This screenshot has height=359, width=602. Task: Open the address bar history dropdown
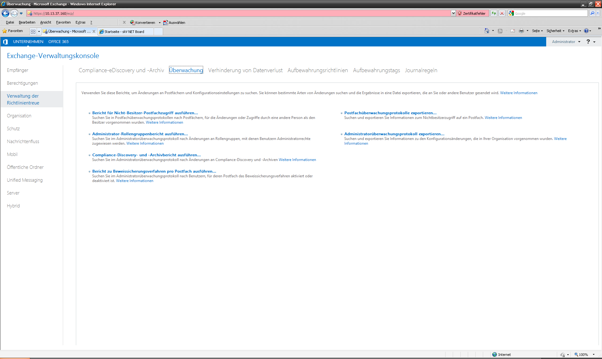coord(453,13)
